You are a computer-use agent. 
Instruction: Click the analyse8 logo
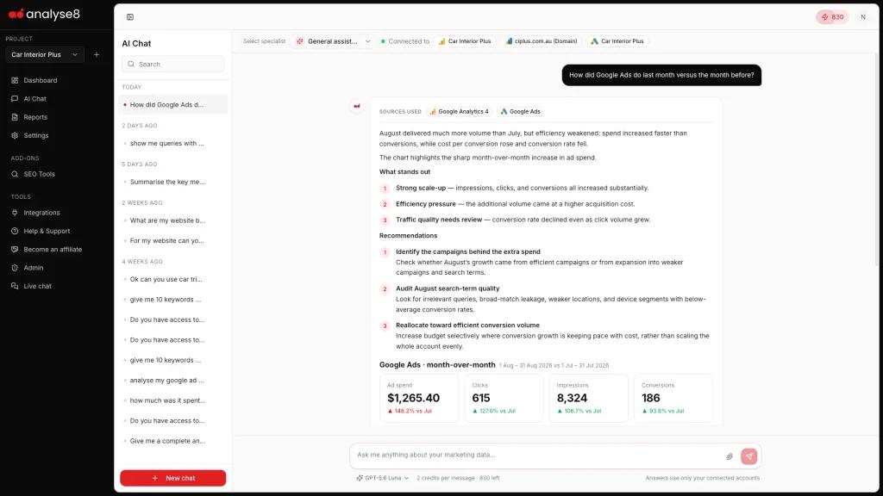(x=44, y=14)
